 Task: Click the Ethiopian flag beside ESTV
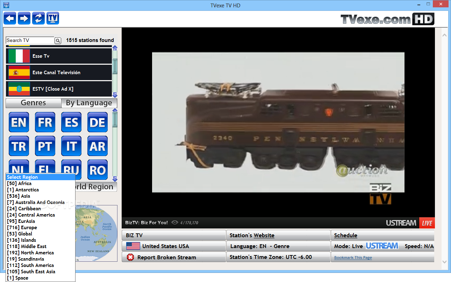coord(19,89)
